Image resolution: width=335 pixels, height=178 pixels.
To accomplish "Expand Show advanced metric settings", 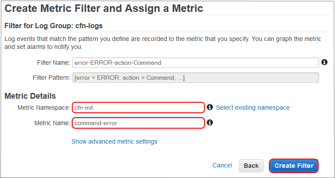I will click(x=114, y=141).
